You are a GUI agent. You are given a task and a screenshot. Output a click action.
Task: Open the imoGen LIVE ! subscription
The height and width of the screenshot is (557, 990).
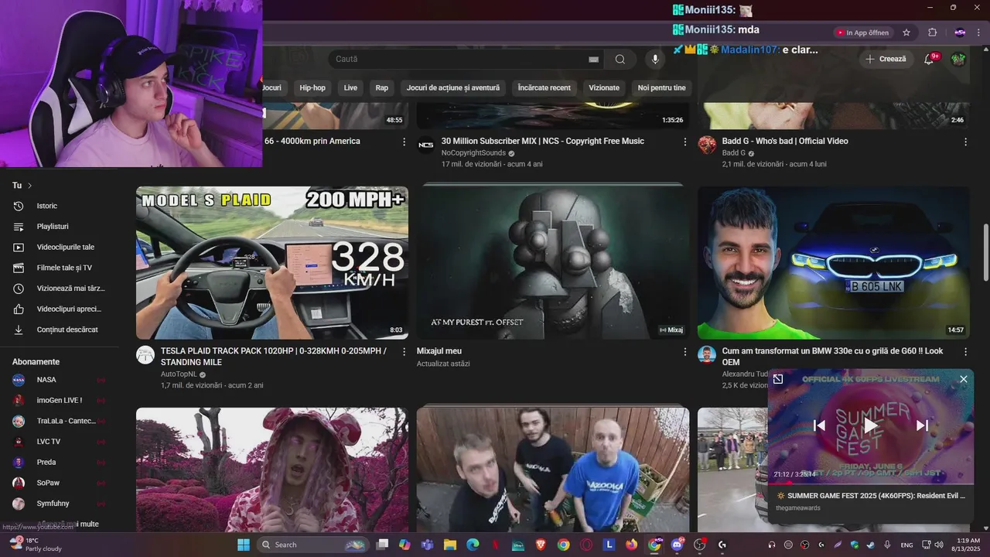[x=60, y=400]
